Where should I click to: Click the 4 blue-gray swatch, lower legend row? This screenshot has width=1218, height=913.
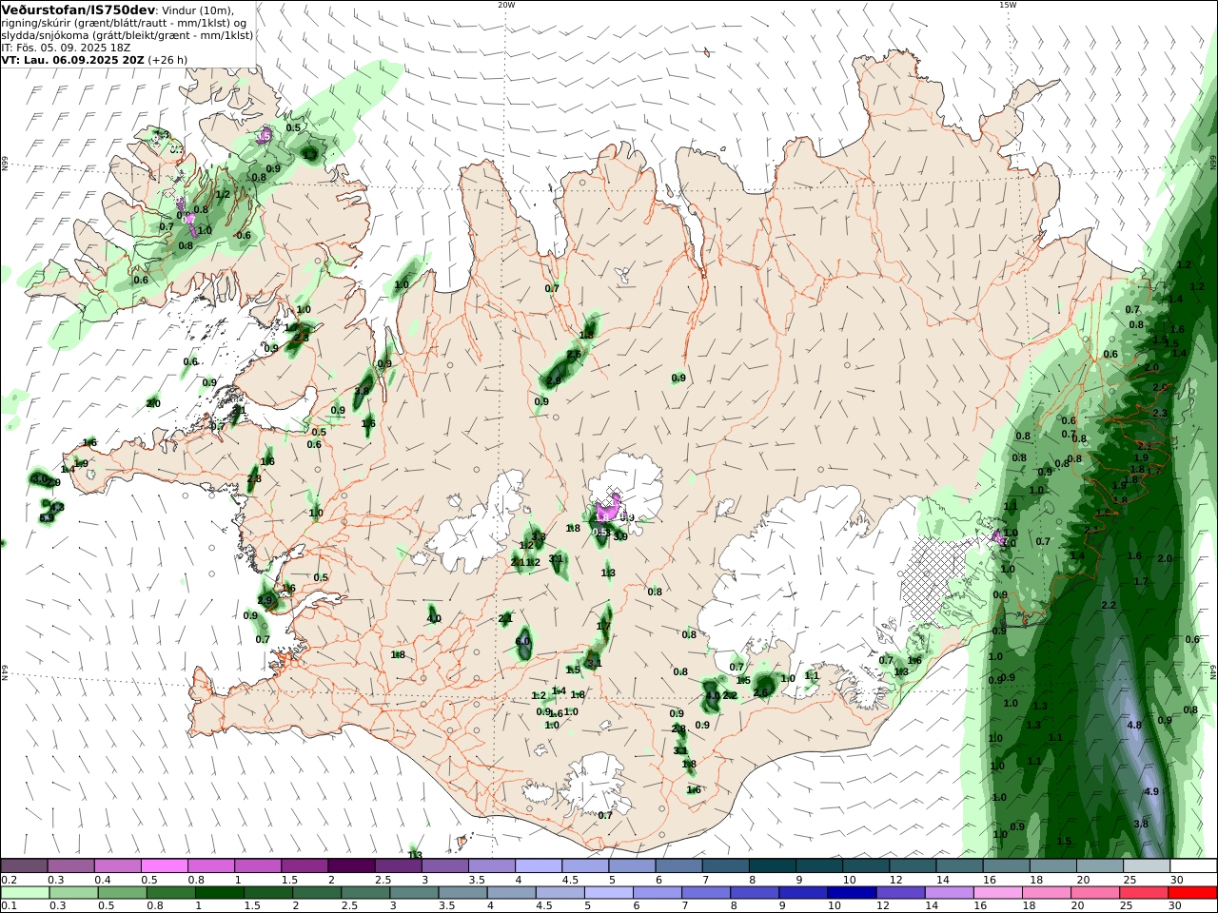(512, 893)
